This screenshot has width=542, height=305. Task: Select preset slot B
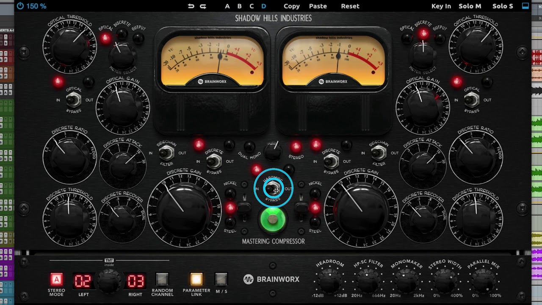click(x=239, y=6)
